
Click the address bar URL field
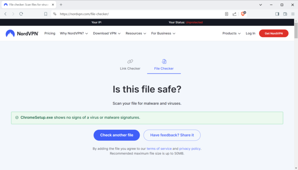(136, 14)
